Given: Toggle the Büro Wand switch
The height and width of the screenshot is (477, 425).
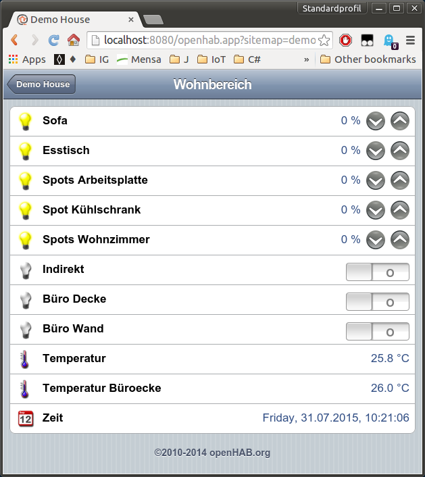Looking at the screenshot, I should tap(377, 332).
